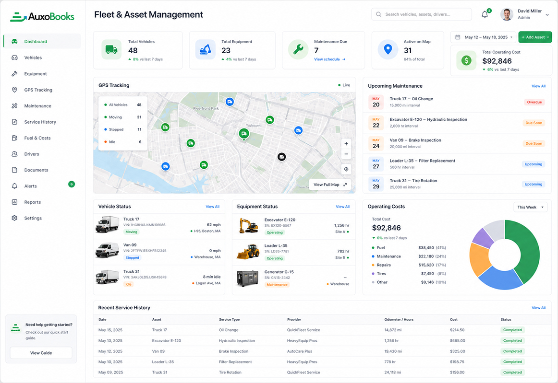Click View All in Equipment Status
The width and height of the screenshot is (558, 383).
click(343, 207)
